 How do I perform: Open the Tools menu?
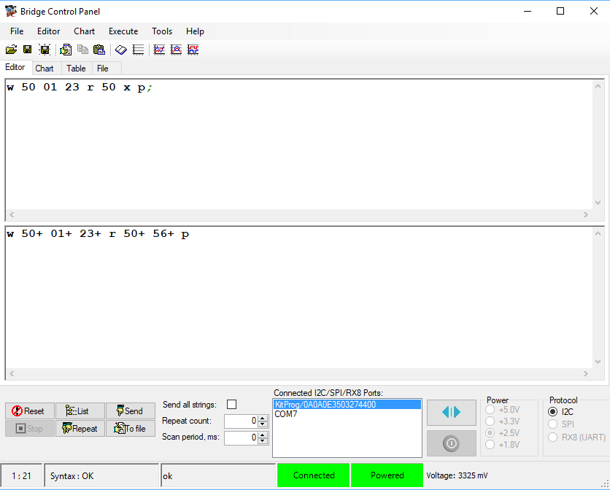[162, 31]
